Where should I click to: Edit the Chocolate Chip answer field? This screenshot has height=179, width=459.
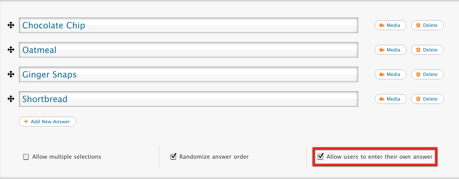[188, 26]
